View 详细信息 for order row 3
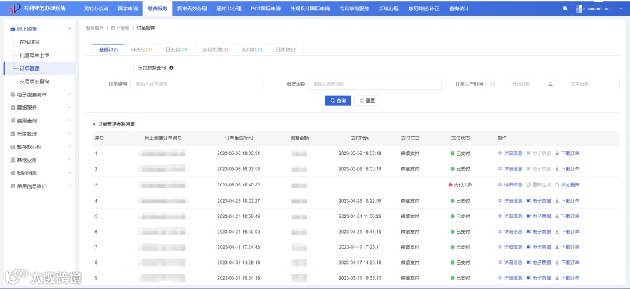Screen dimensions: 630x289 click(x=510, y=185)
